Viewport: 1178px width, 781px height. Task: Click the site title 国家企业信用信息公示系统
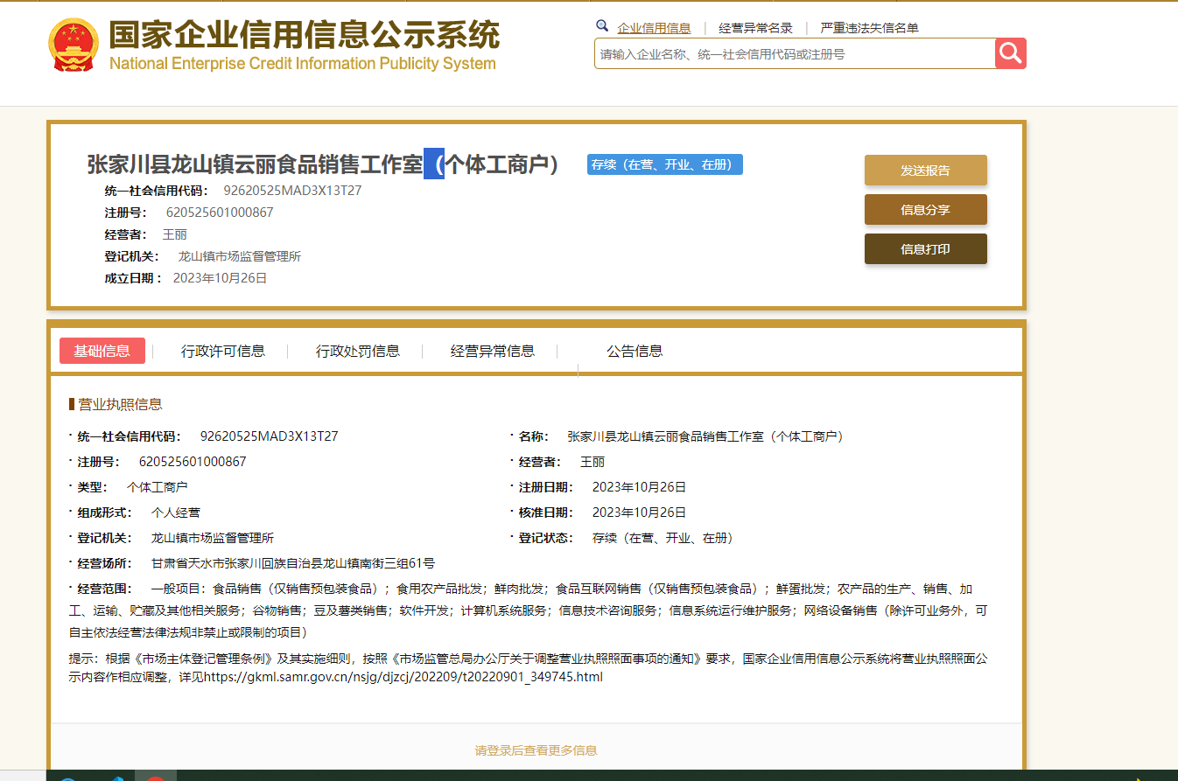pos(304,34)
